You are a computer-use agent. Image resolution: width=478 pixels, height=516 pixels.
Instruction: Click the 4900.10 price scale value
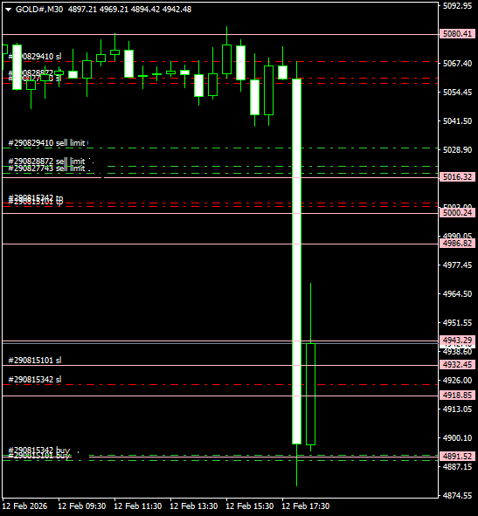pos(457,438)
